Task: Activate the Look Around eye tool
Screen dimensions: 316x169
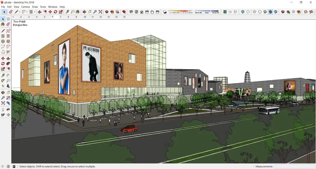Action: click(8, 109)
